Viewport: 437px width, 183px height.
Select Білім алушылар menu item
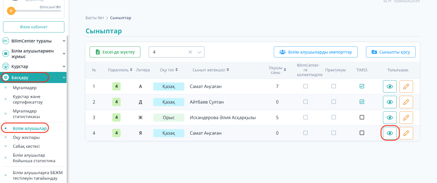pos(30,128)
